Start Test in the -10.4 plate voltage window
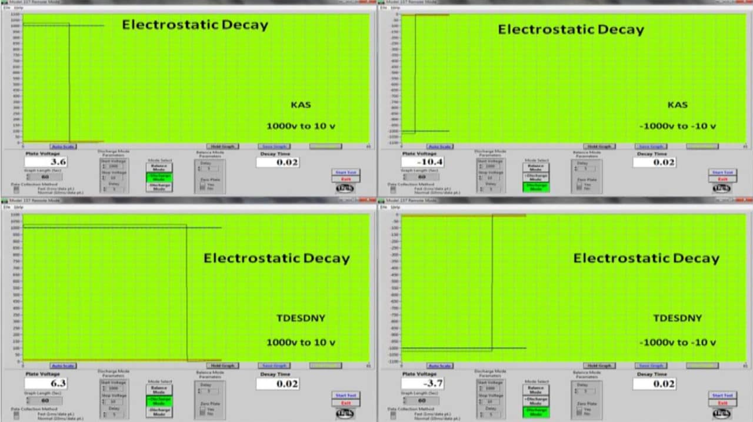 (721, 172)
